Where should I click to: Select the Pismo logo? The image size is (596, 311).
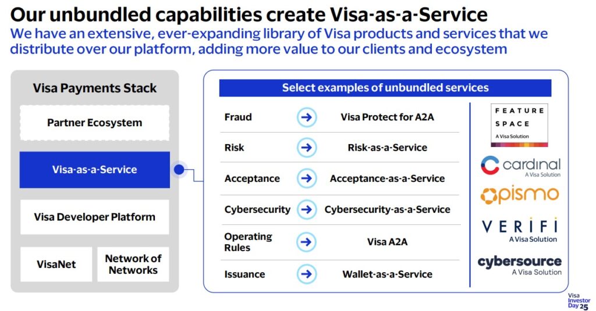520,195
